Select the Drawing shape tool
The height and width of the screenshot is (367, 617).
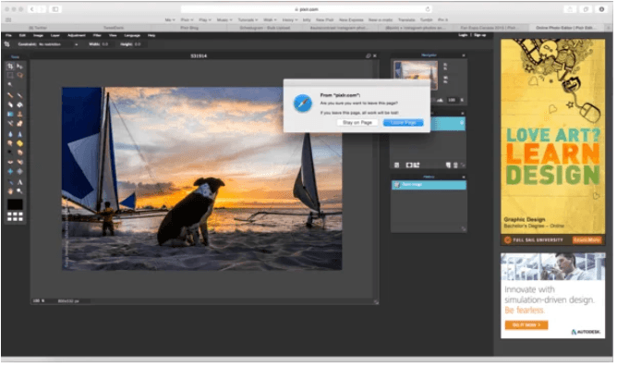tap(19, 124)
